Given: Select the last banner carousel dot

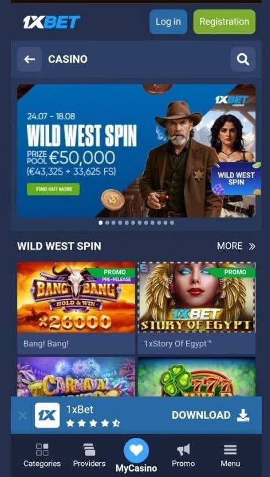Looking at the screenshot, I should pos(172,222).
